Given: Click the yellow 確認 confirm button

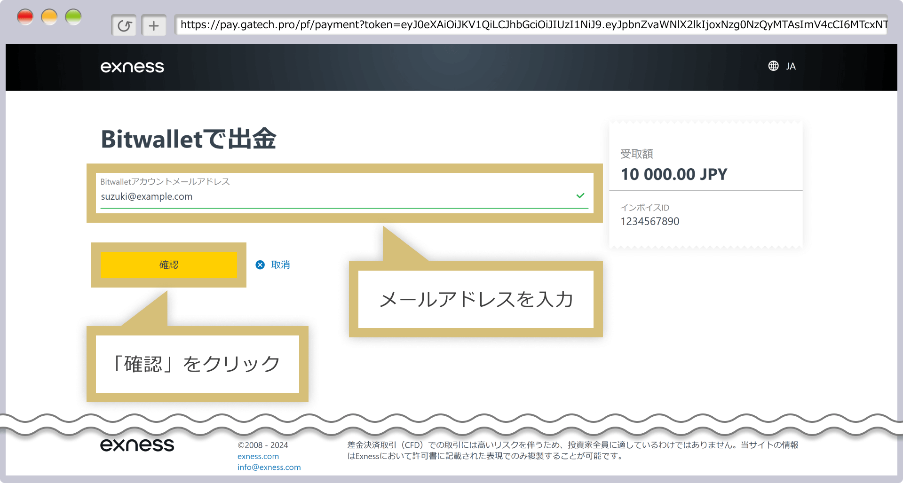Looking at the screenshot, I should tap(169, 265).
